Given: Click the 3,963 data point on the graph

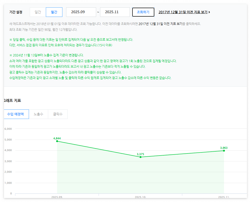Looking at the screenshot, I should 224,151.
